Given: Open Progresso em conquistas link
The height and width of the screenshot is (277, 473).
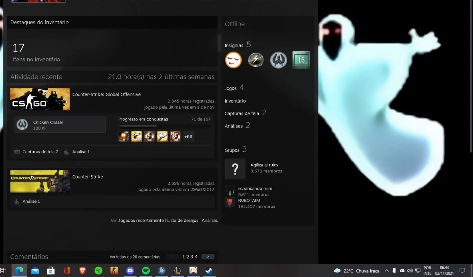Looking at the screenshot, I should 143,119.
